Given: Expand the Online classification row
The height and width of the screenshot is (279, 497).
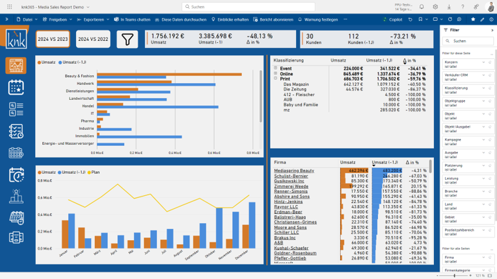Looking at the screenshot, I should [275, 73].
